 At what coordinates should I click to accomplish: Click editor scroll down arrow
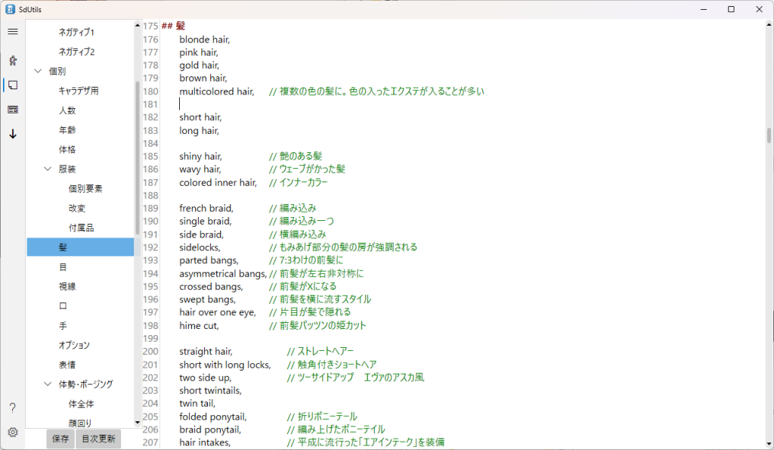point(769,444)
